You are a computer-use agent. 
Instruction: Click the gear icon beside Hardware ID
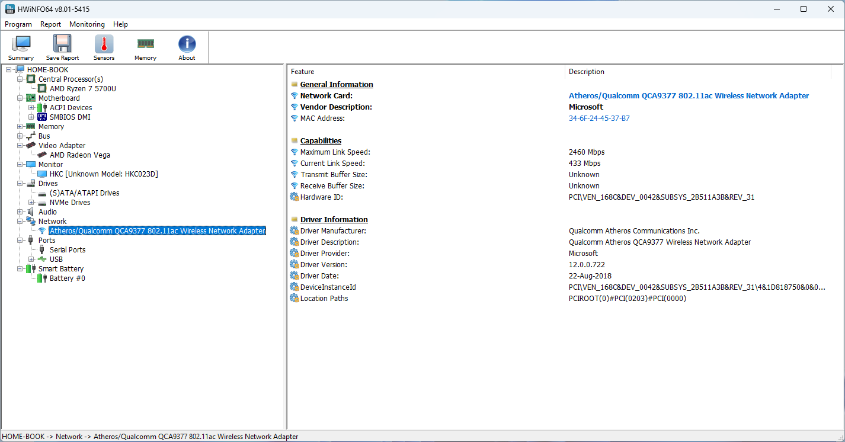(x=295, y=197)
